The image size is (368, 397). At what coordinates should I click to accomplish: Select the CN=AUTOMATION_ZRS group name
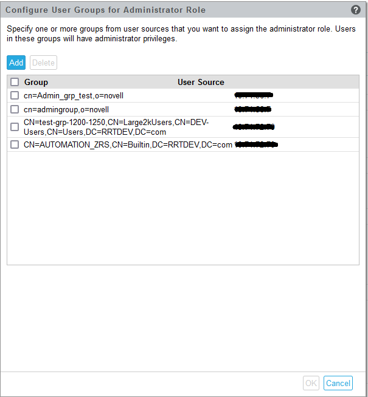(x=128, y=144)
